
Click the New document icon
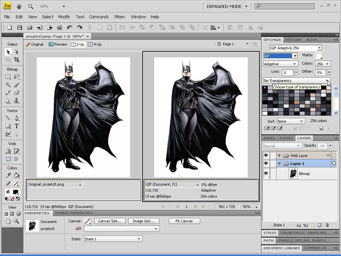(10, 27)
